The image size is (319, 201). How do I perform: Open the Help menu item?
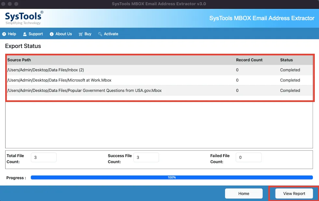coord(9,34)
